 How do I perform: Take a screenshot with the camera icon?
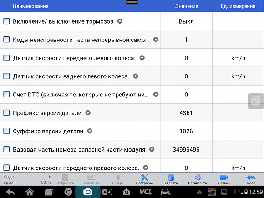click(88, 192)
